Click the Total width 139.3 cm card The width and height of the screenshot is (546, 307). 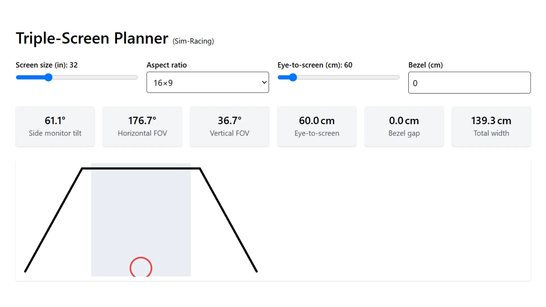[x=491, y=126]
